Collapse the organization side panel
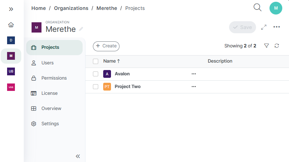 point(78,156)
